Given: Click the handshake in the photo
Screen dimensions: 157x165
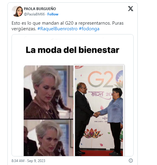Looking at the screenshot, I should coord(97,115).
